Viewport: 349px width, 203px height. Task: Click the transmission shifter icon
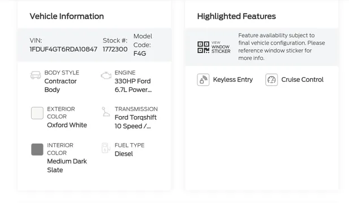106,112
